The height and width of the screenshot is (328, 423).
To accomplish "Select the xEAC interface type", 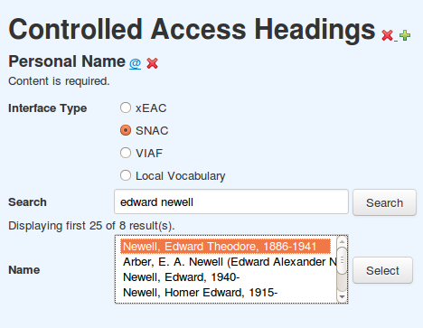I will pos(126,108).
